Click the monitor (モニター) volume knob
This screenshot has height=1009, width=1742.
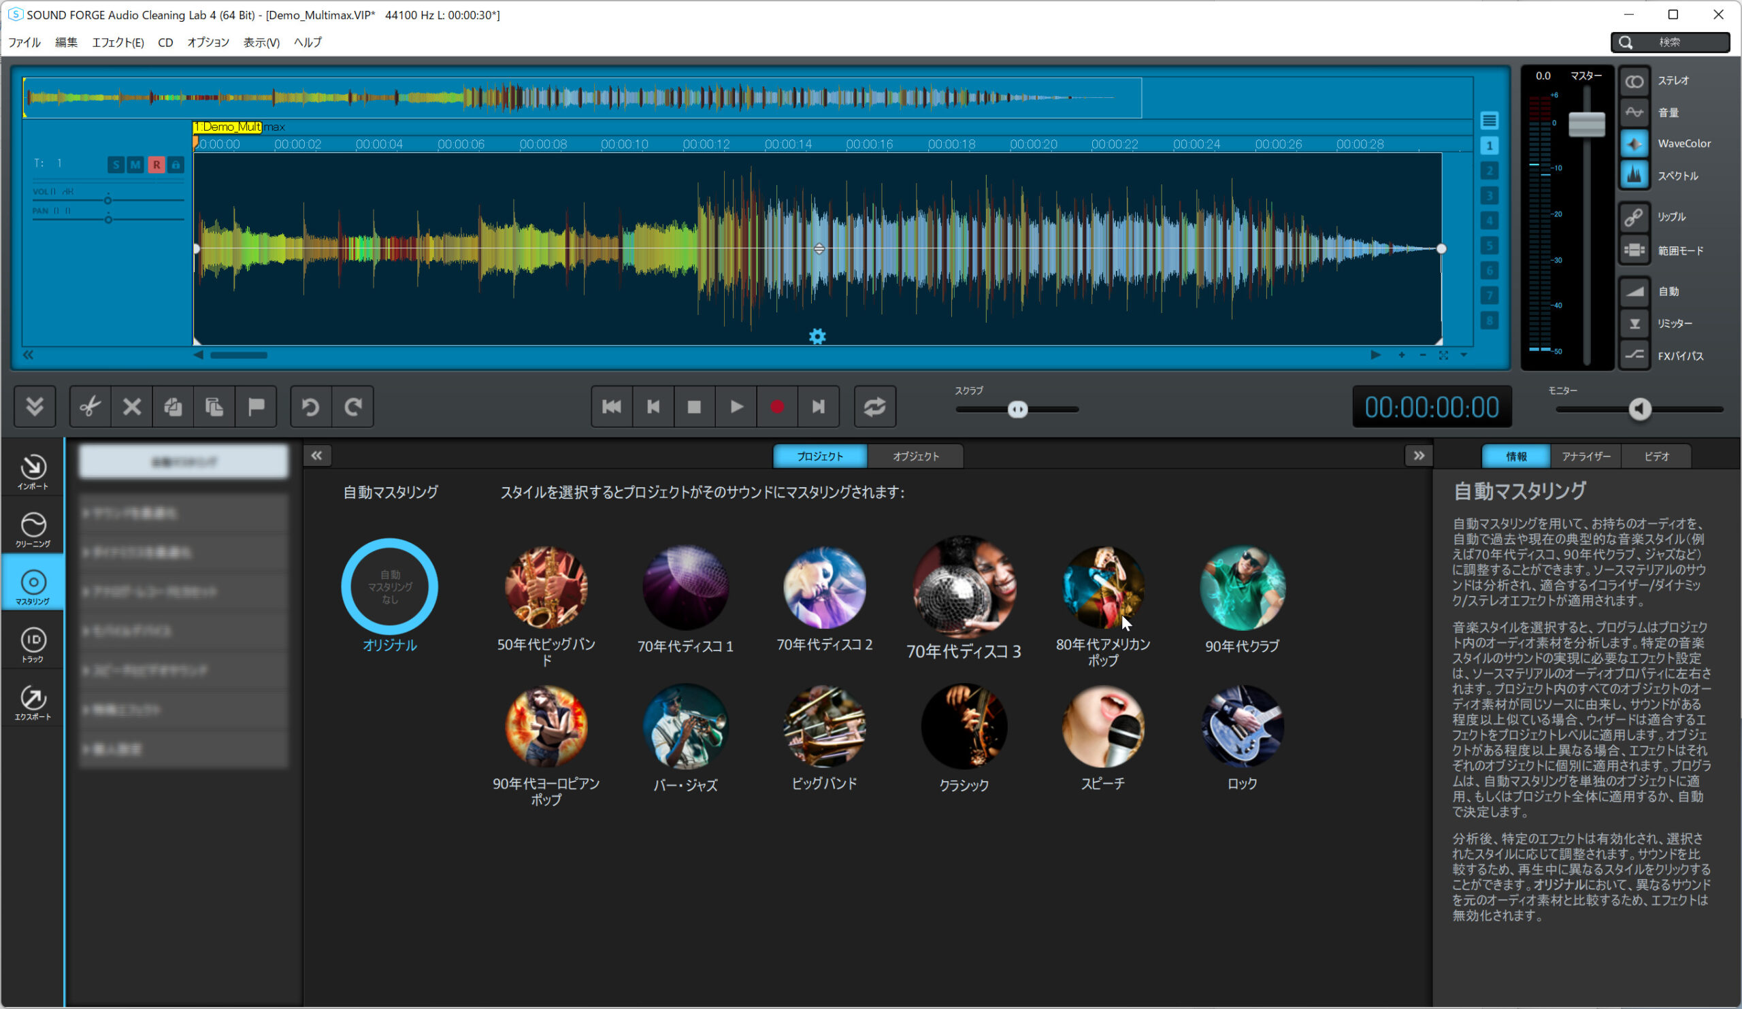(x=1640, y=409)
